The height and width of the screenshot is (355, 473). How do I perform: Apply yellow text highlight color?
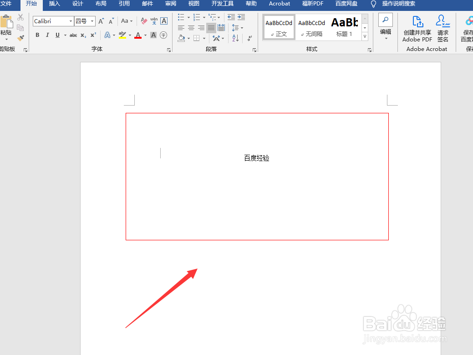coord(122,35)
